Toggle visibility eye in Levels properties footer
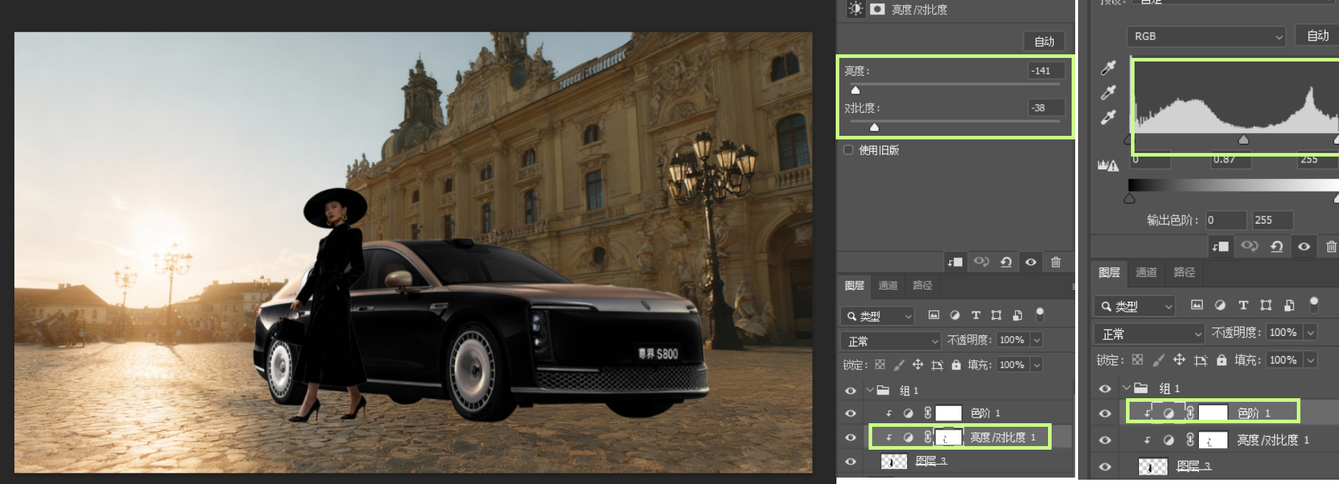The height and width of the screenshot is (484, 1339). click(1304, 247)
